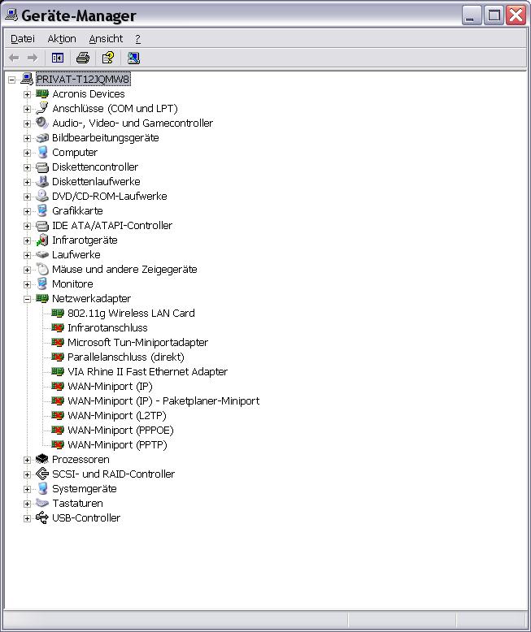Screen dimensions: 531x632
Task: Select VIA Rhine II Fast Ethernet Adapter
Action: 147,371
